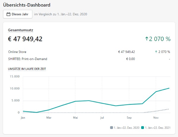Click the teal line data point at Nov

tap(156, 92)
